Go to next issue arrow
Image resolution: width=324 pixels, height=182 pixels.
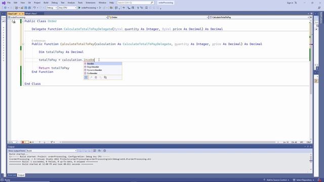44,142
